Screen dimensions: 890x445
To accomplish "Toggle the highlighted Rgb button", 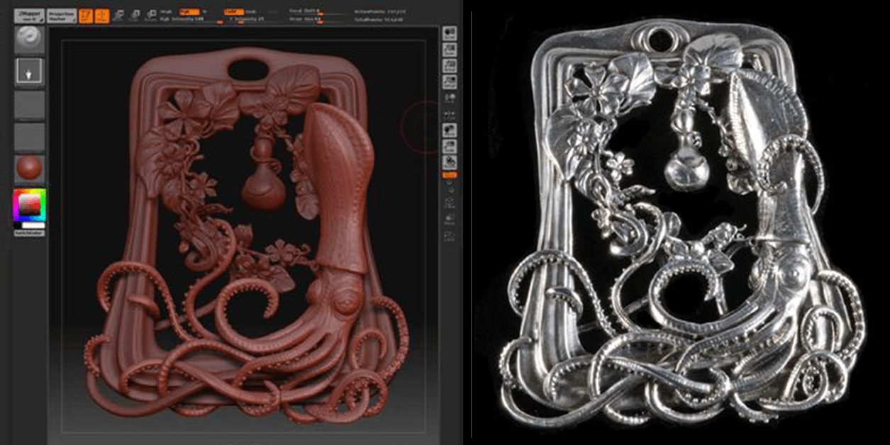I will click(189, 12).
